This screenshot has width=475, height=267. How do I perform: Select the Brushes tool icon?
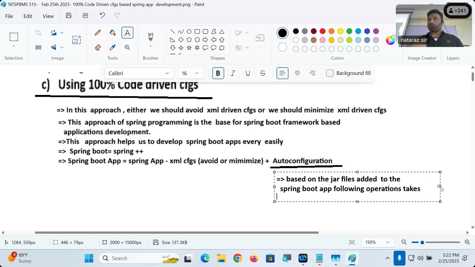click(x=151, y=37)
